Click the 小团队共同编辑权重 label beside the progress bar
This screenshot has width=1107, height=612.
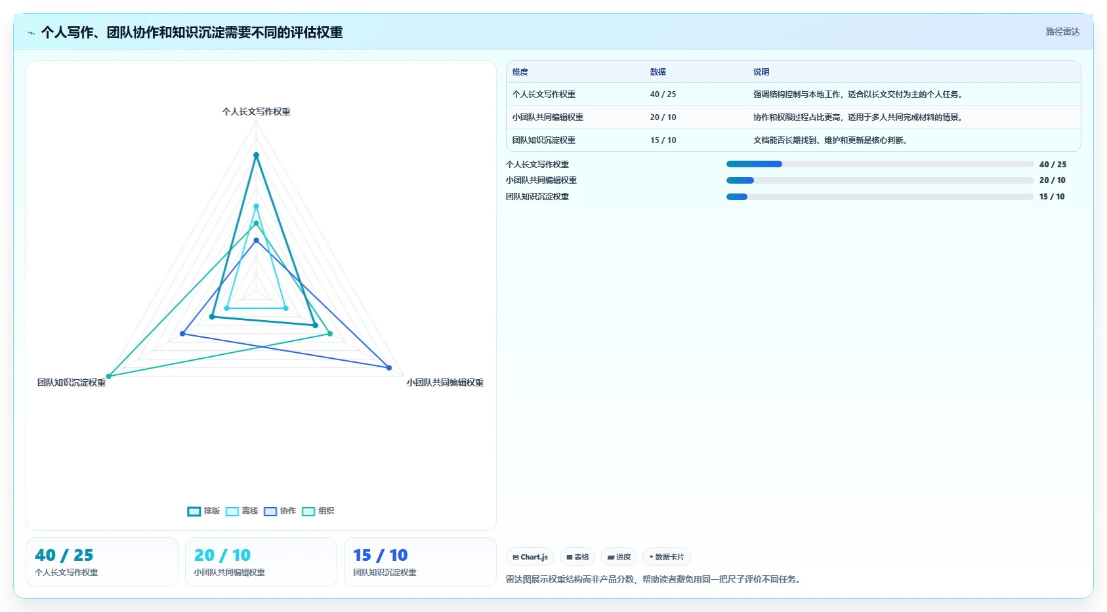[x=541, y=180]
